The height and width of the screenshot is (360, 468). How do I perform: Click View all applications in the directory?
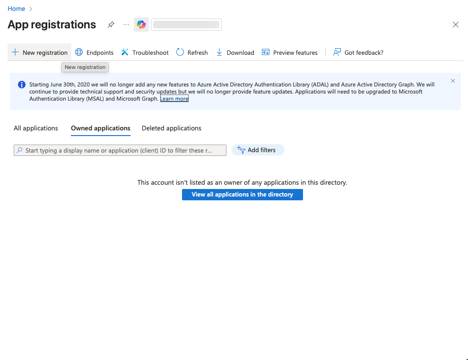pyautogui.click(x=242, y=195)
